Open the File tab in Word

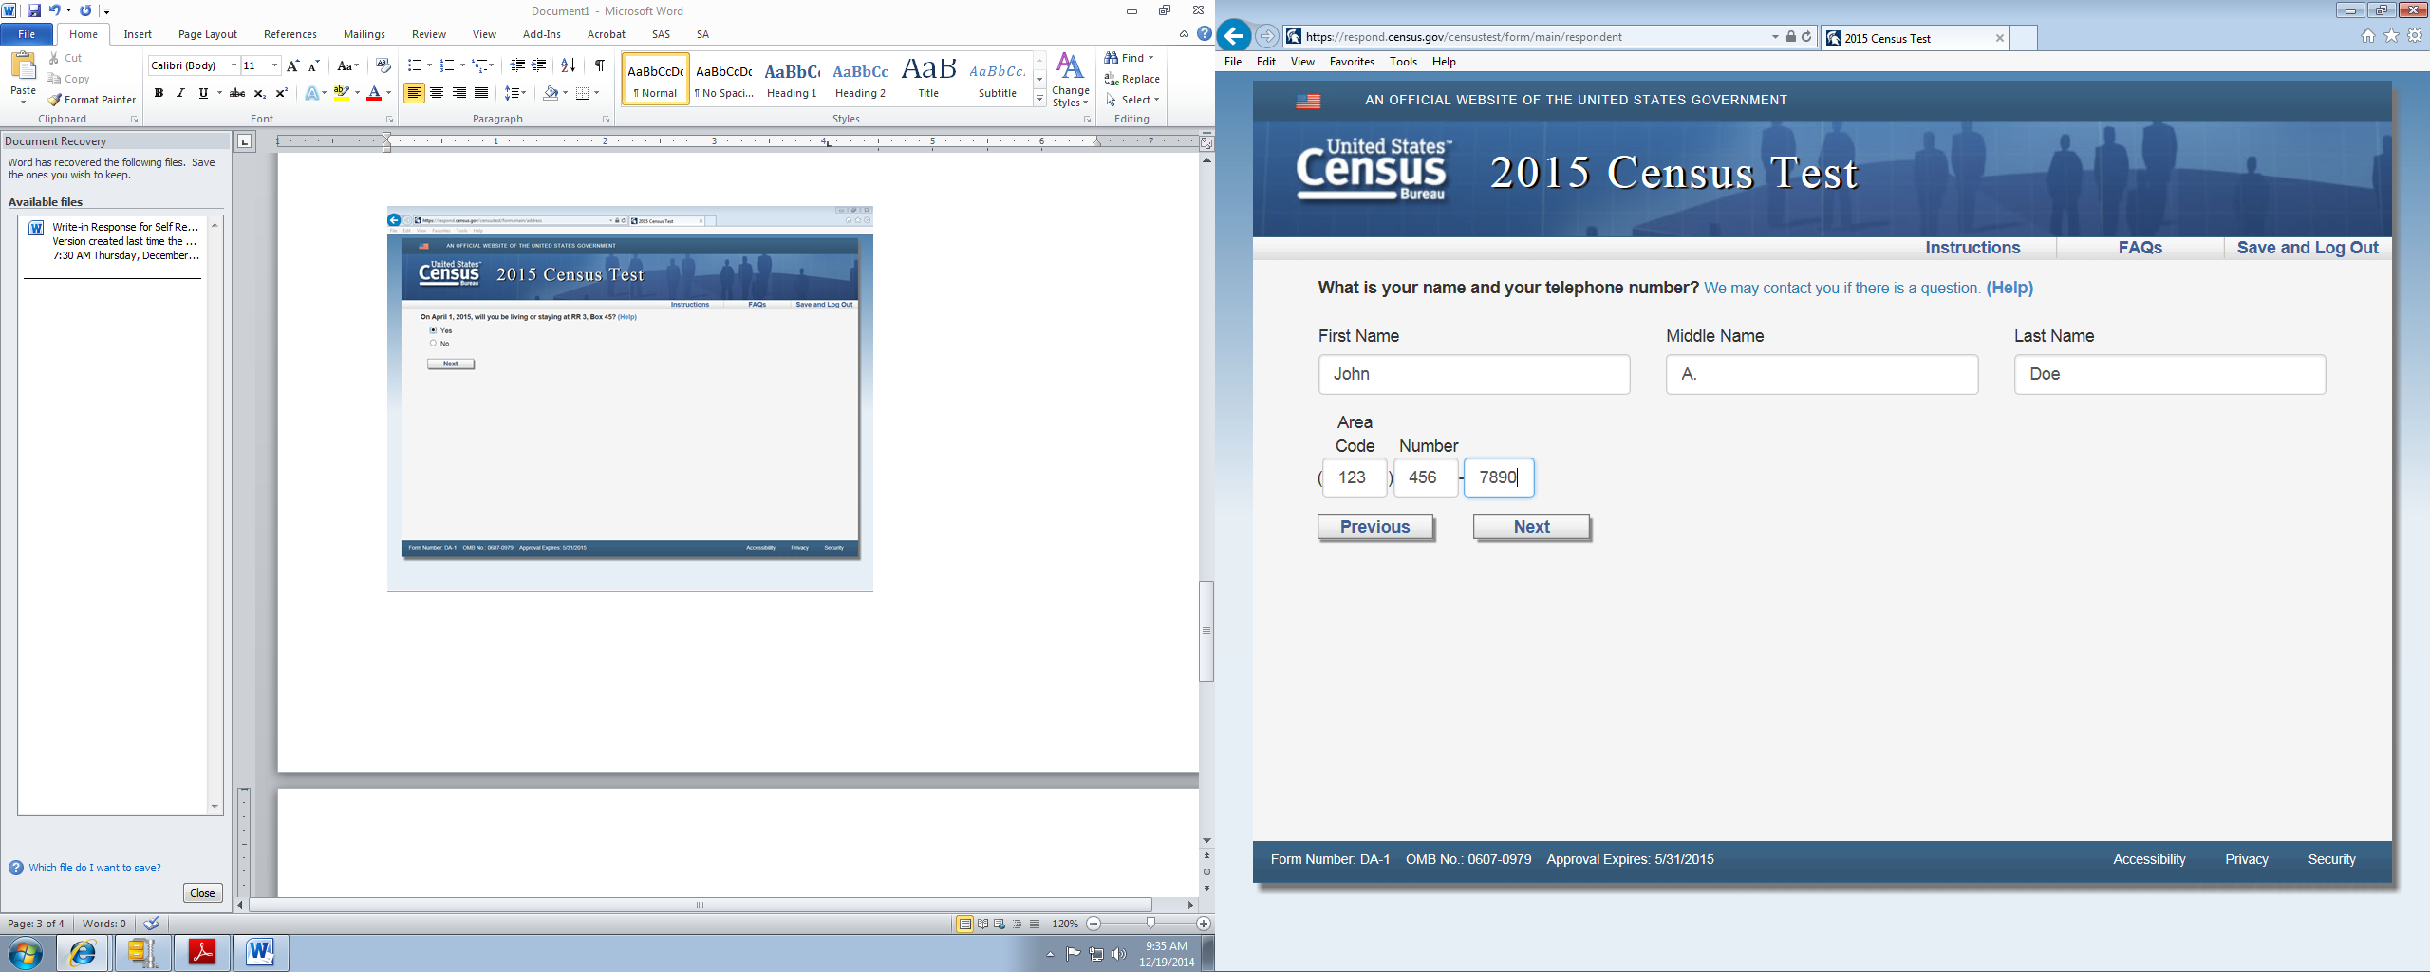27,34
